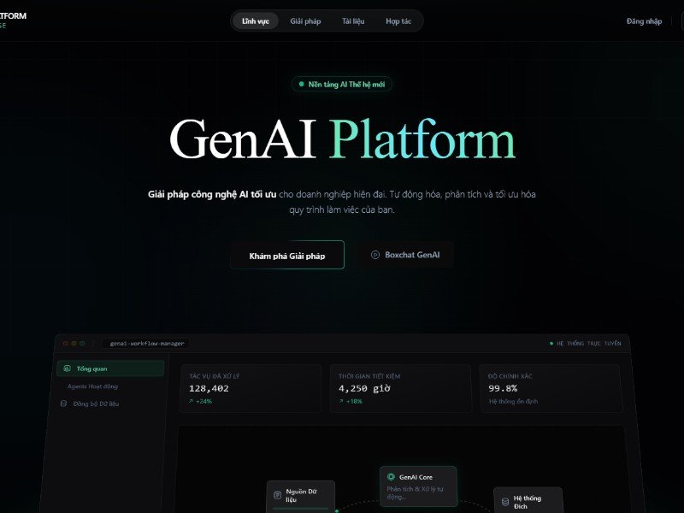Click the green window dot in dashboard header
This screenshot has height=513, width=684.
[81, 343]
